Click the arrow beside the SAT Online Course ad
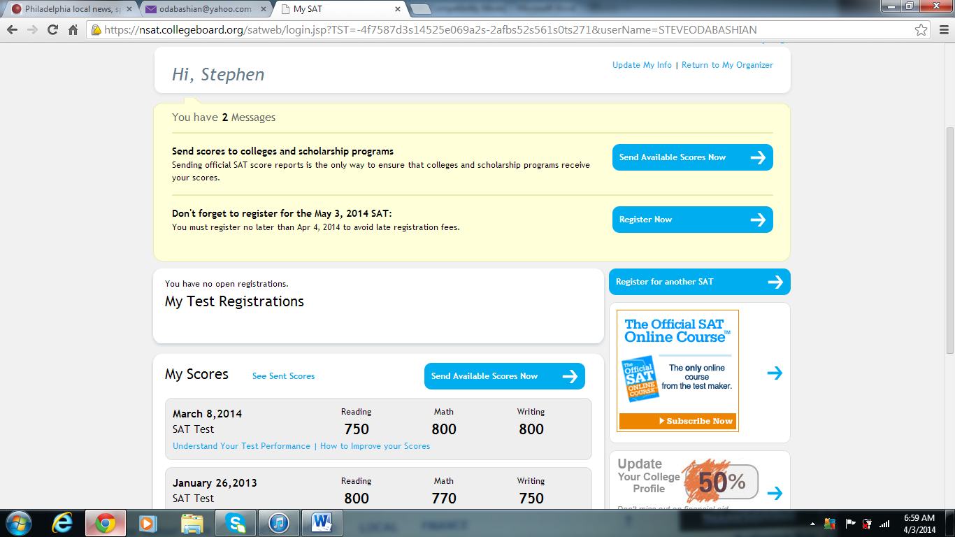Viewport: 955px width, 537px height. [775, 373]
